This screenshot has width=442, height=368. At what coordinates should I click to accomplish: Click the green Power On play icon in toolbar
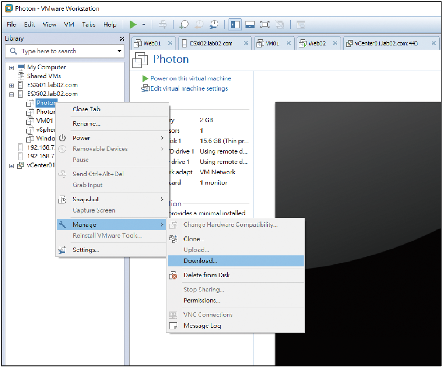[133, 25]
